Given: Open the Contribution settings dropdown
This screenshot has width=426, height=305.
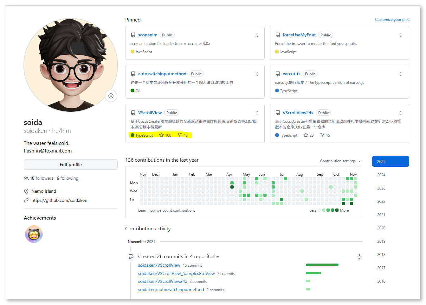Looking at the screenshot, I should tap(340, 161).
